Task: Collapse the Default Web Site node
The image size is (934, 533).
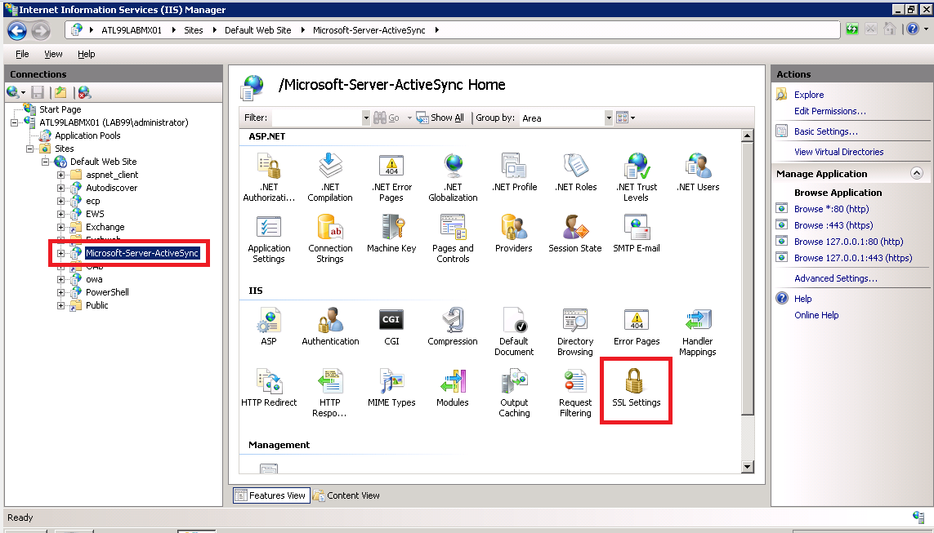Action: [45, 162]
